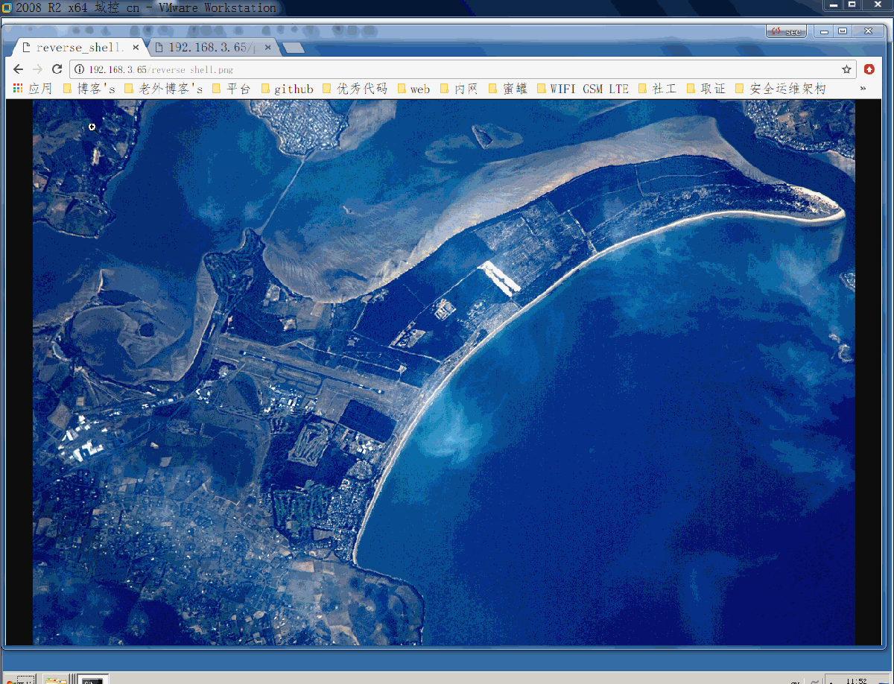The width and height of the screenshot is (894, 684).
Task: Click the forward navigation arrow
Action: (37, 69)
